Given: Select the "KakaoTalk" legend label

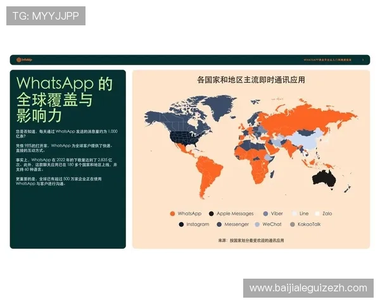Looking at the screenshot, I should 309,224.
